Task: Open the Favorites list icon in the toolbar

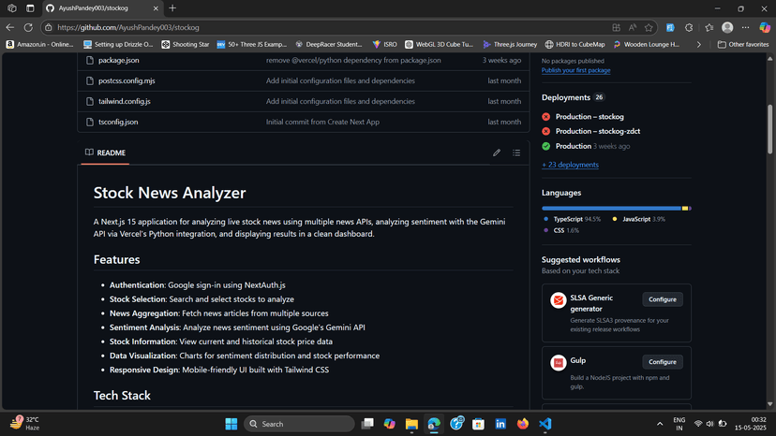Action: (709, 28)
